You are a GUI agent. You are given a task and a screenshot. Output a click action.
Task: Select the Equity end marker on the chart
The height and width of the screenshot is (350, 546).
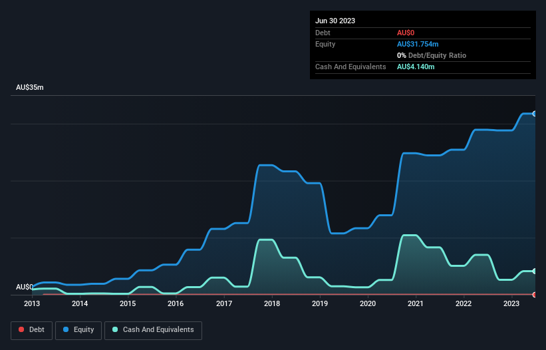pos(535,114)
